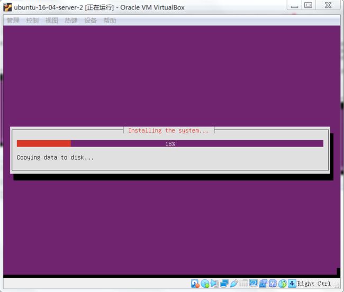Click the shared folders status icon
This screenshot has height=292, width=344.
[x=243, y=284]
